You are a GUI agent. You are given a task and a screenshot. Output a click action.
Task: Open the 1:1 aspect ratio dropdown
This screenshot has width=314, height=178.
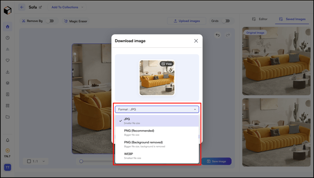36,161
